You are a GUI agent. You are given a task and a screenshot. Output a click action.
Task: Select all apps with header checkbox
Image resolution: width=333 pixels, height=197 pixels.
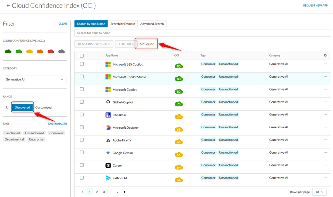tap(82, 55)
